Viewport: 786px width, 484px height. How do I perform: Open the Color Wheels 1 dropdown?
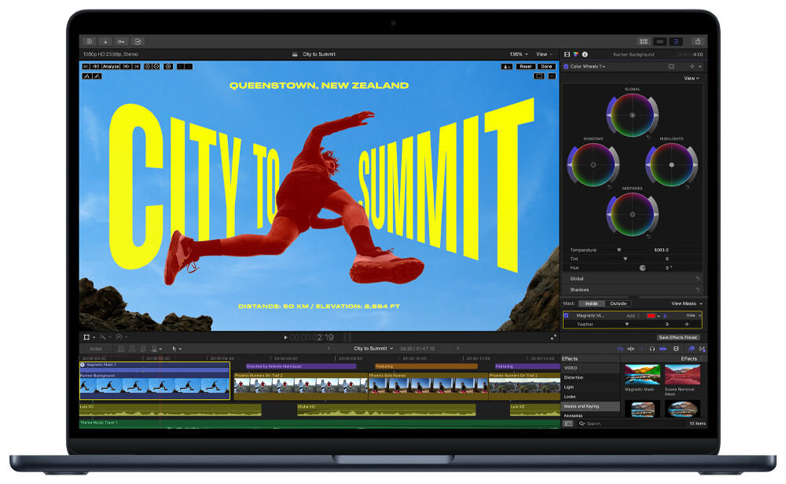tap(604, 66)
